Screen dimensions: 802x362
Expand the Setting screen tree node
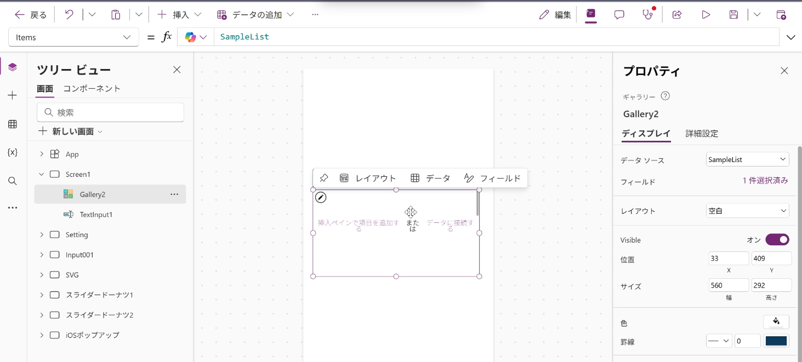pos(42,234)
